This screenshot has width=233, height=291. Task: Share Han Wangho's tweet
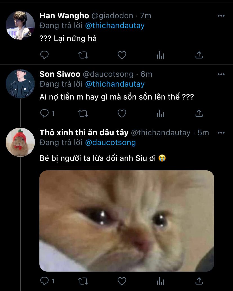click(x=199, y=55)
